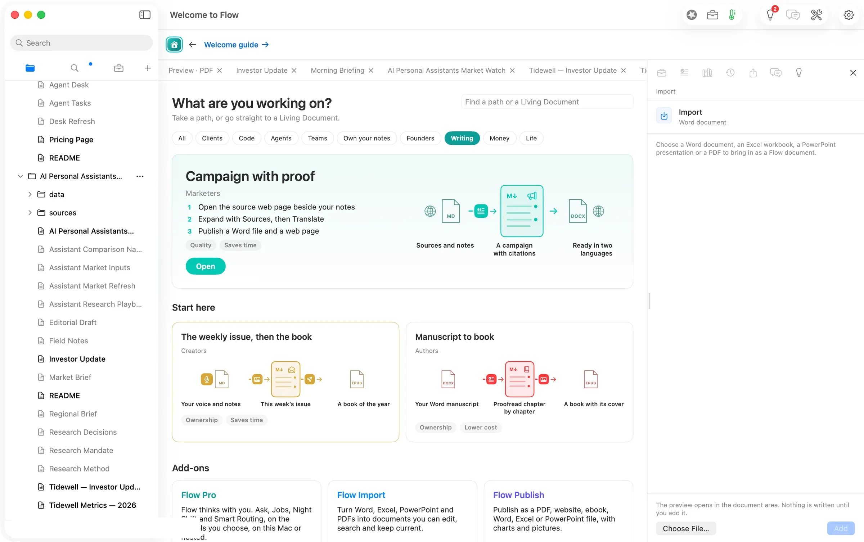Open the star badge icon in top toolbar

(x=692, y=15)
